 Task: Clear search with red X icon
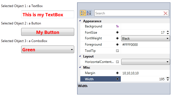[165, 13]
